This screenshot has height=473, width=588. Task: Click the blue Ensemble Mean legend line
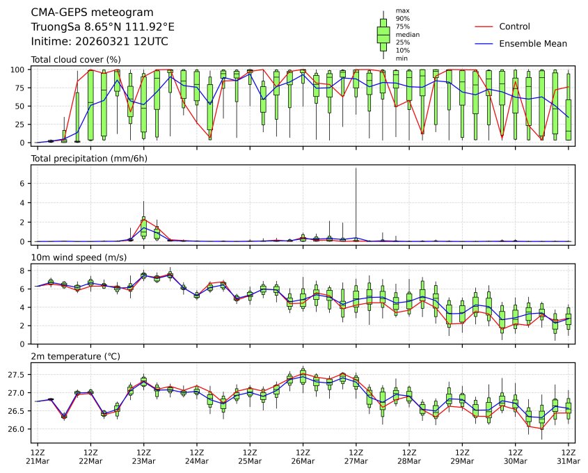point(484,44)
